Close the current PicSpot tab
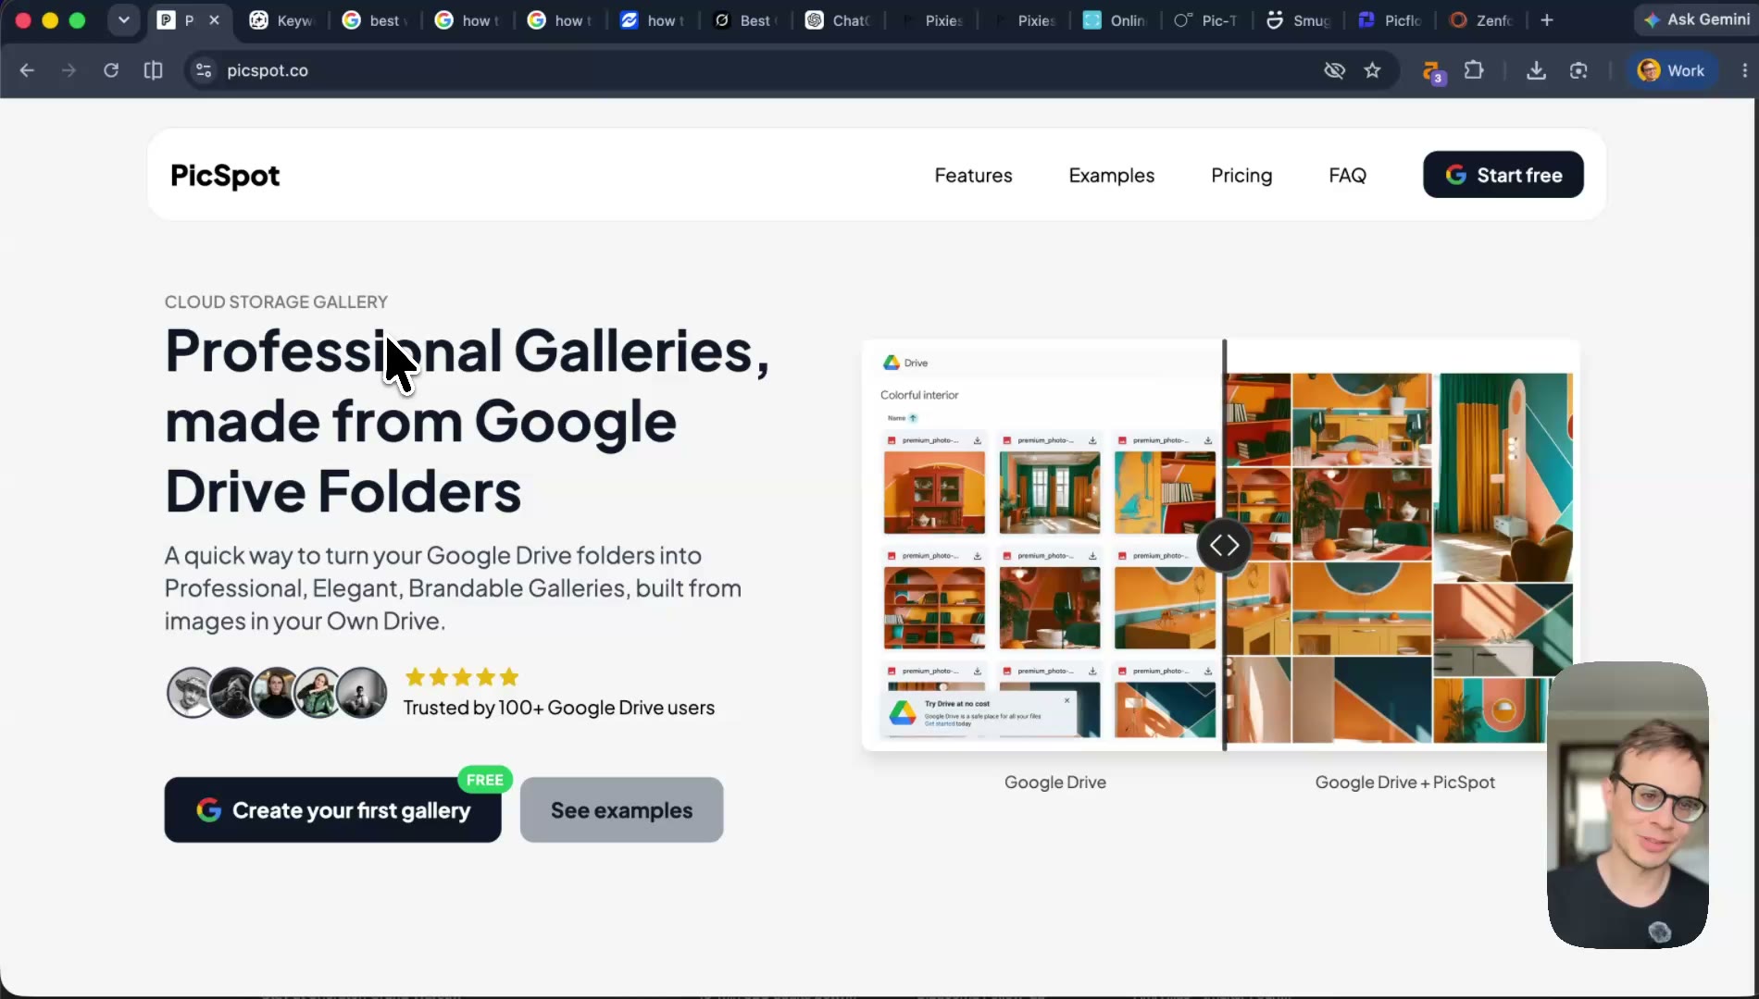1759x999 pixels. pos(214,19)
